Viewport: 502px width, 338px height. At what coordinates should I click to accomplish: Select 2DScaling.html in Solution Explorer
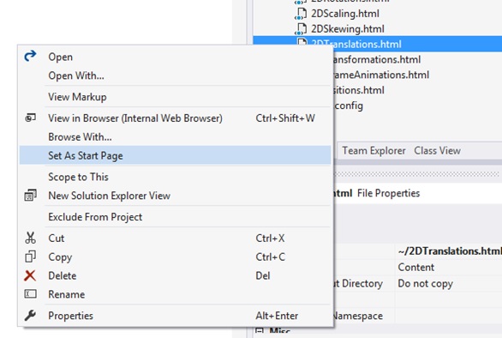pos(345,14)
